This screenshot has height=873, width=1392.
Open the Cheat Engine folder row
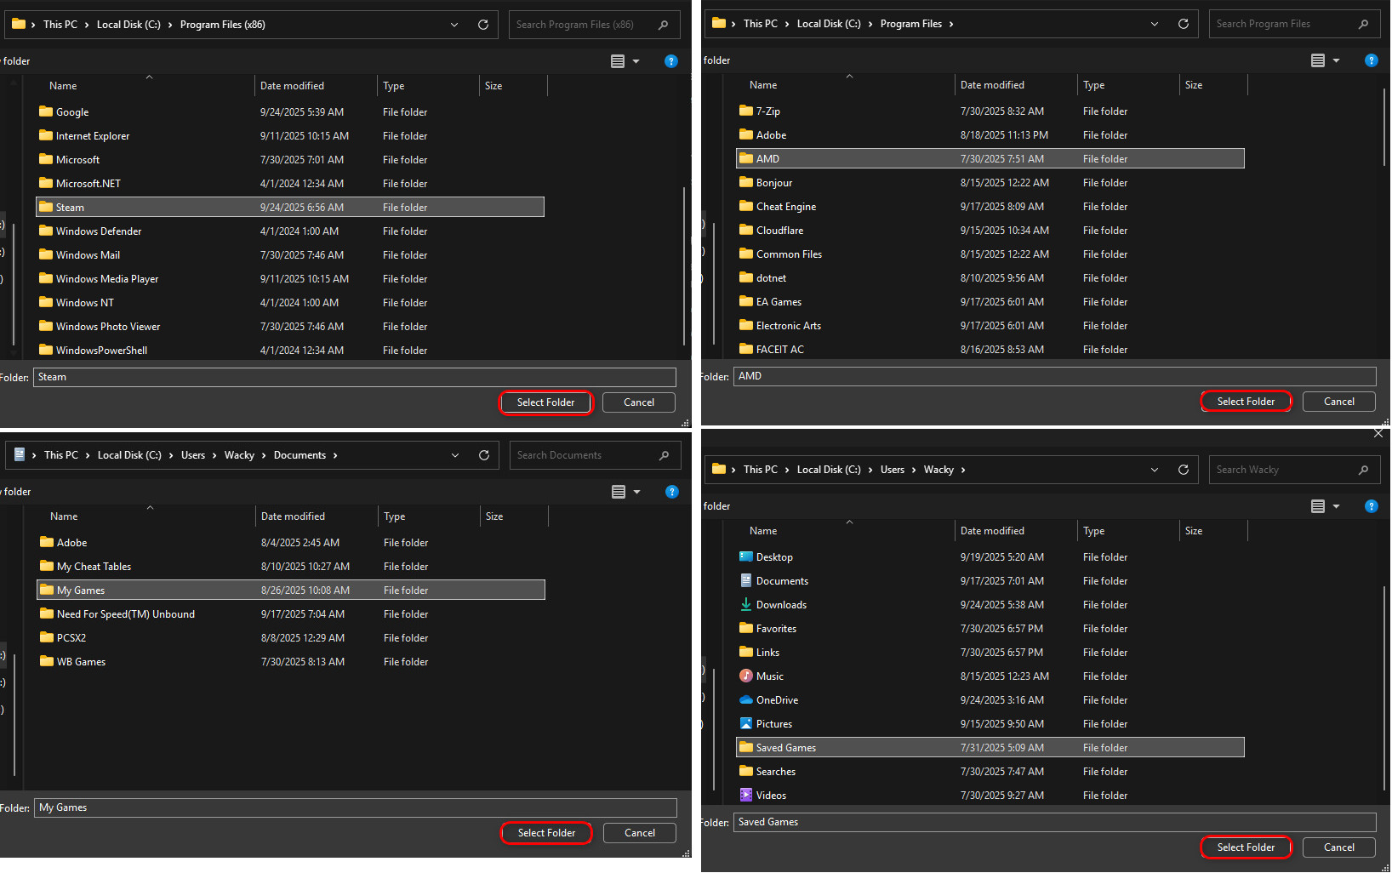(x=786, y=207)
